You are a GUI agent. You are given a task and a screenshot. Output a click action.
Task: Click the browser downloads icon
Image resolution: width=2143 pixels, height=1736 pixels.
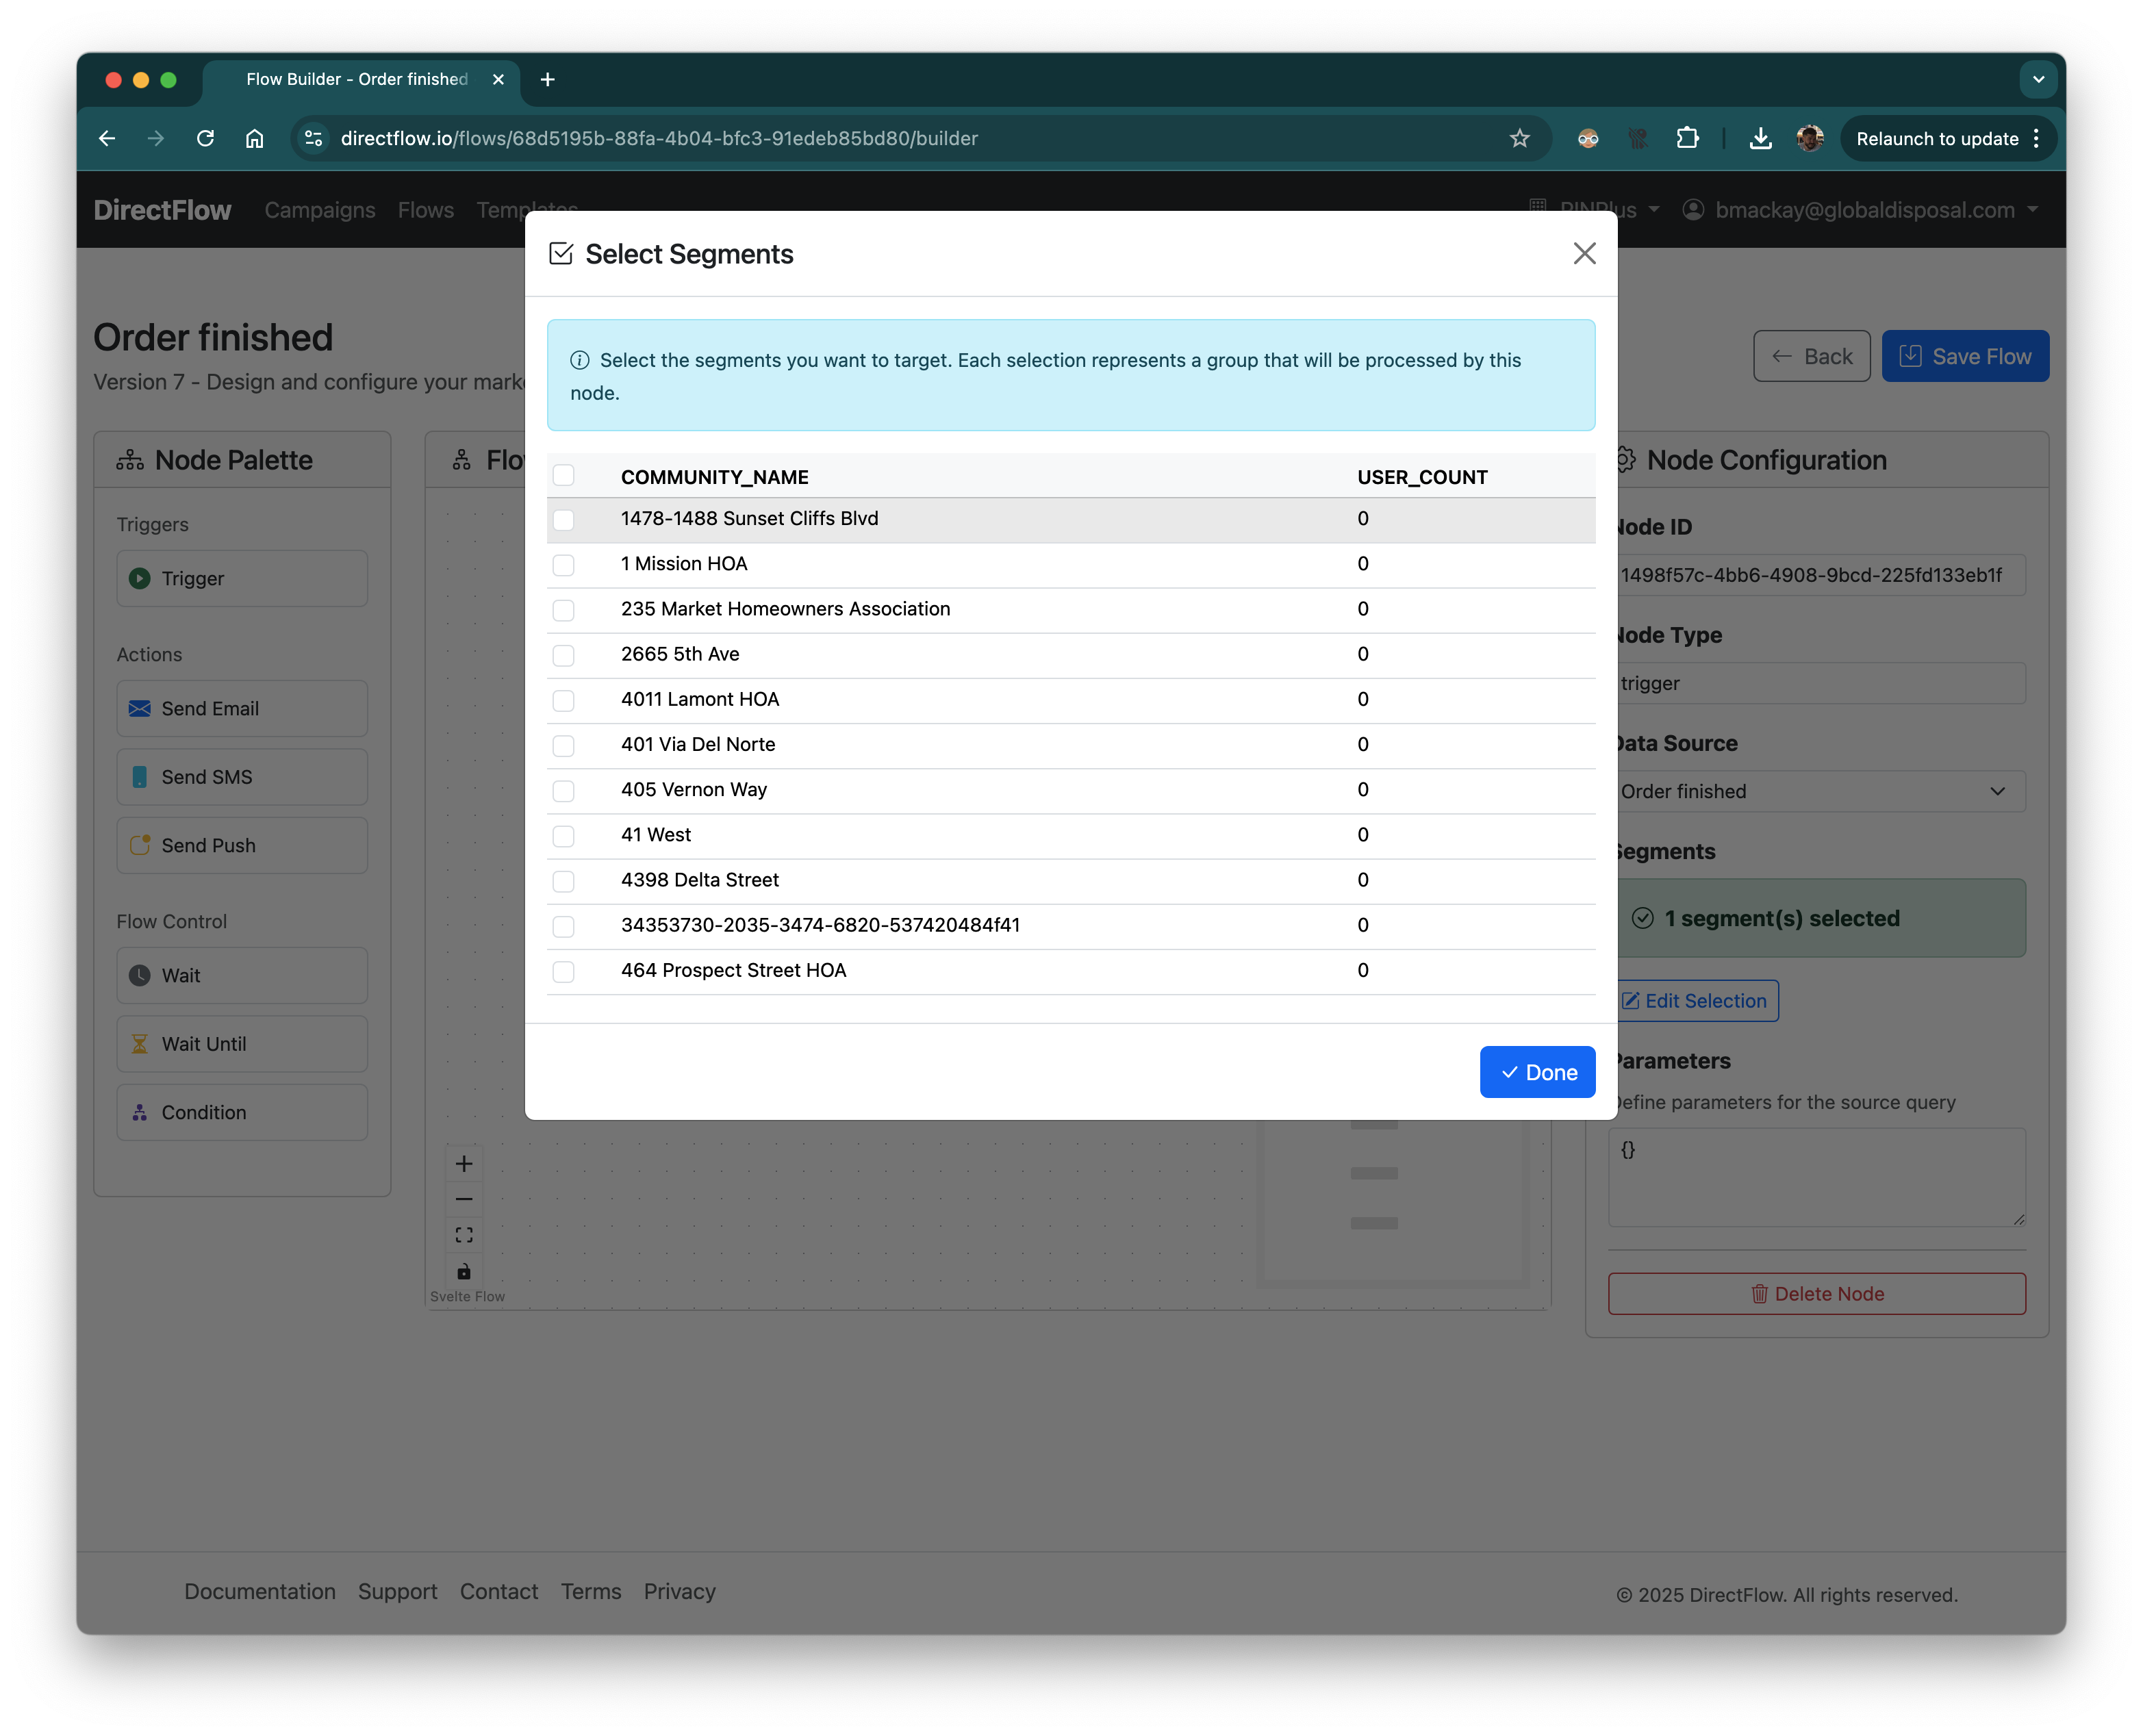[x=1760, y=138]
